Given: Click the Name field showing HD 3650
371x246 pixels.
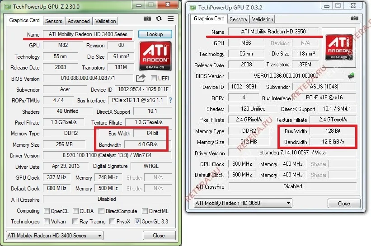Looking at the screenshot, I should [273, 32].
